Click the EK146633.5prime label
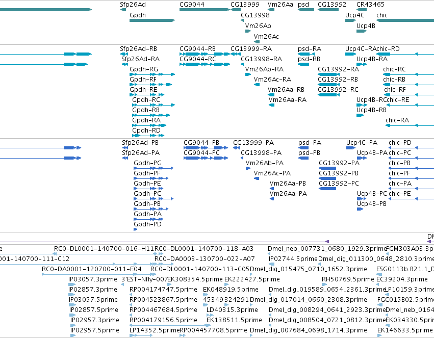Screen dimensions: 434x338 point(404,330)
